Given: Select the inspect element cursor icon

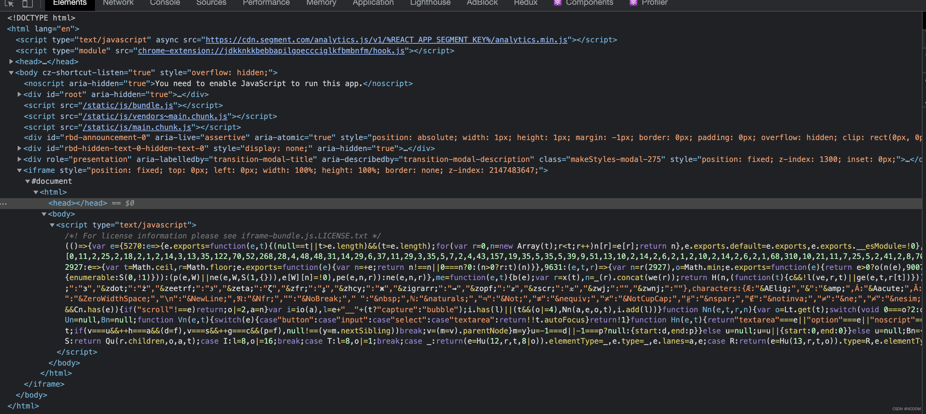Looking at the screenshot, I should (9, 3).
